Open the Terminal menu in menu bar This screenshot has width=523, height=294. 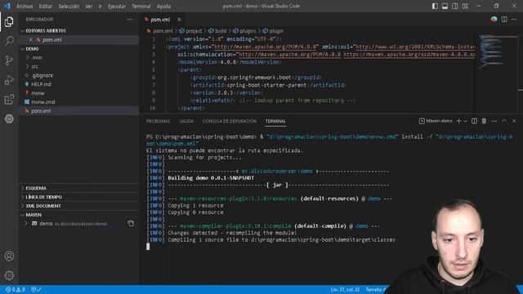(141, 7)
